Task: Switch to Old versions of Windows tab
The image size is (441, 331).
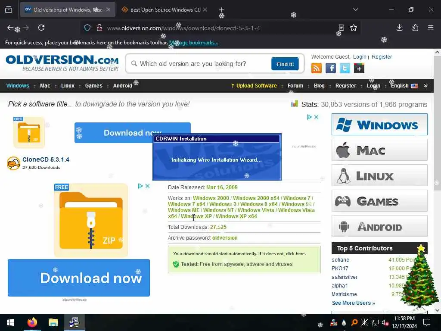Action: coord(68,9)
